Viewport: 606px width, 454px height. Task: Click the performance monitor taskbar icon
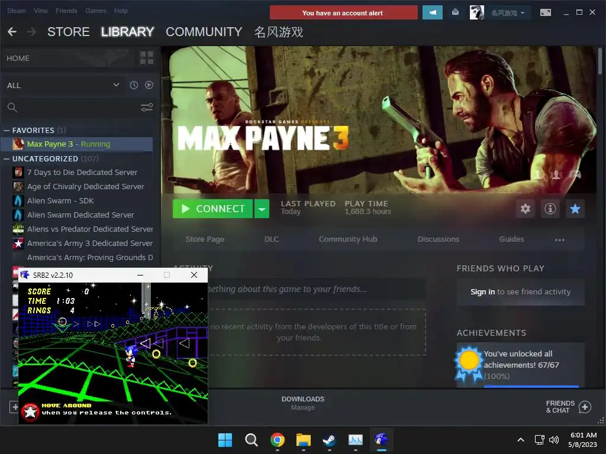pyautogui.click(x=356, y=440)
